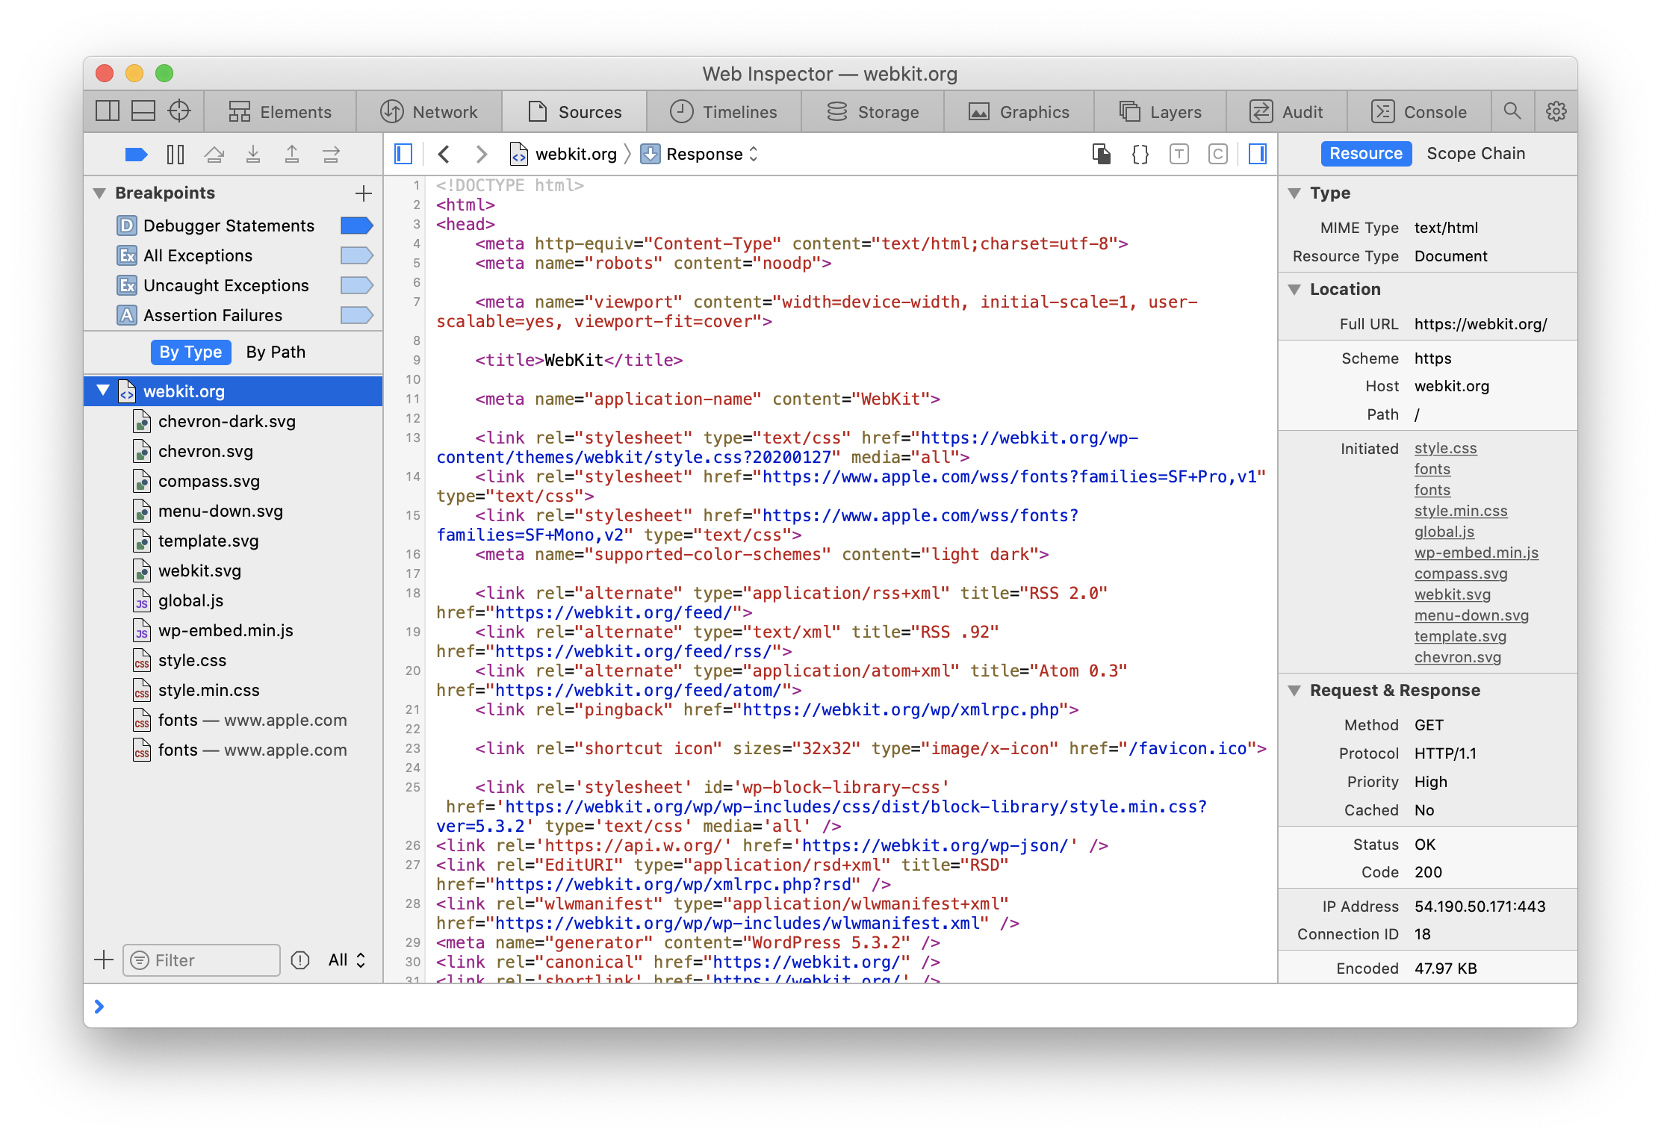
Task: Collapse the webkit.org resource tree
Action: coord(103,391)
